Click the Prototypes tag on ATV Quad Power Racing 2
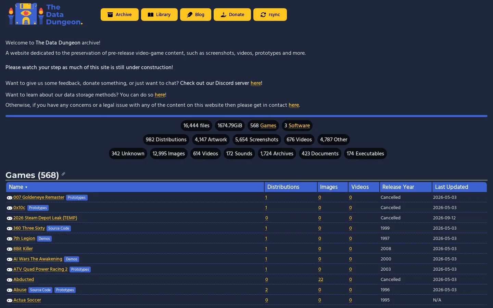Viewport: 493px width, 308px height. [x=80, y=269]
